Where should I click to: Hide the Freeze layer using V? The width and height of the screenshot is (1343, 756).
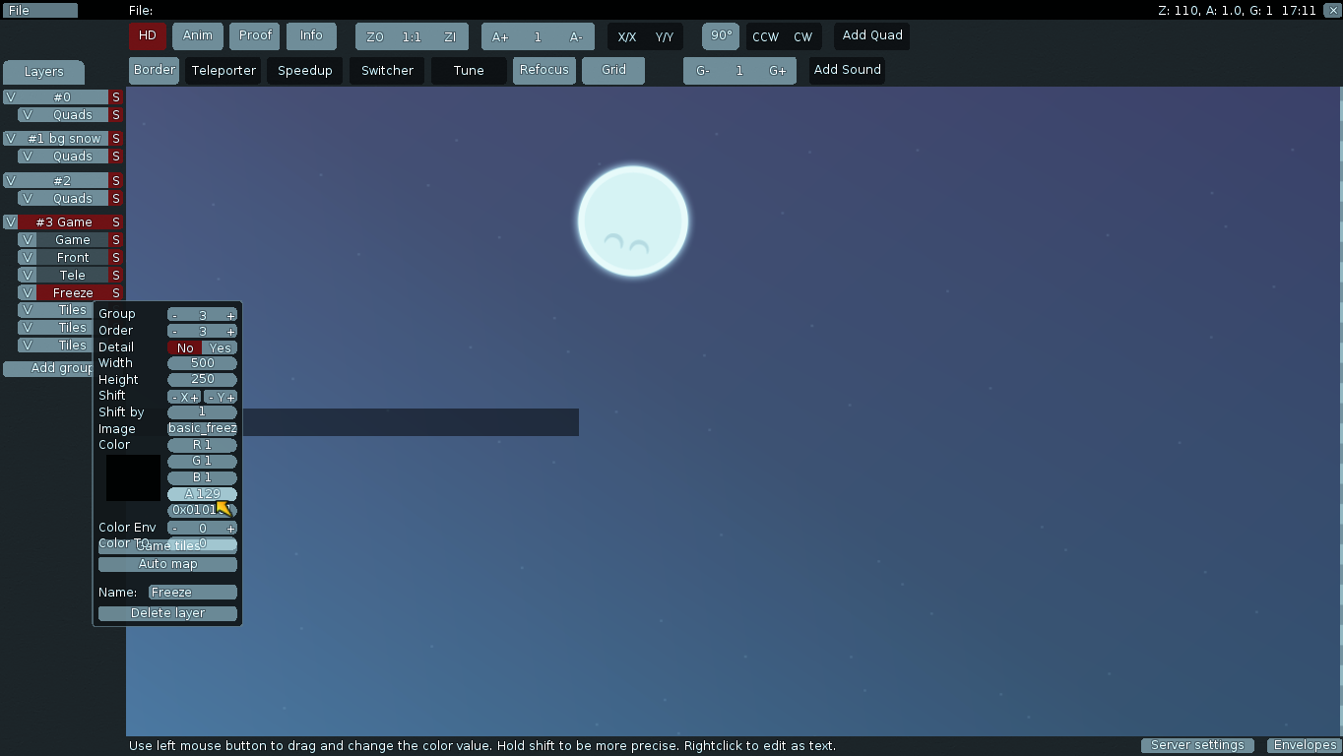(28, 293)
